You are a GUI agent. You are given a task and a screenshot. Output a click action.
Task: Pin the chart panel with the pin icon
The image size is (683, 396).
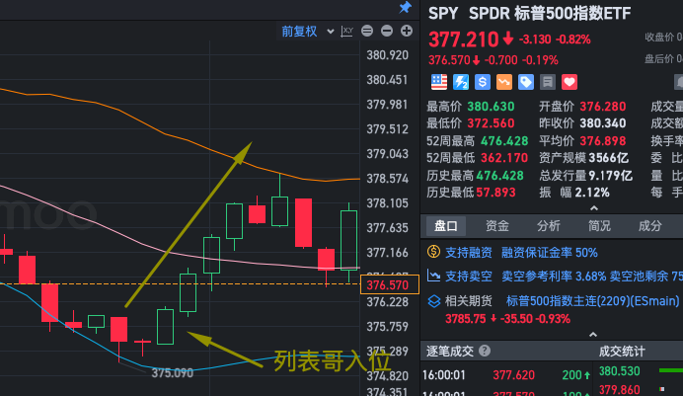pyautogui.click(x=405, y=7)
